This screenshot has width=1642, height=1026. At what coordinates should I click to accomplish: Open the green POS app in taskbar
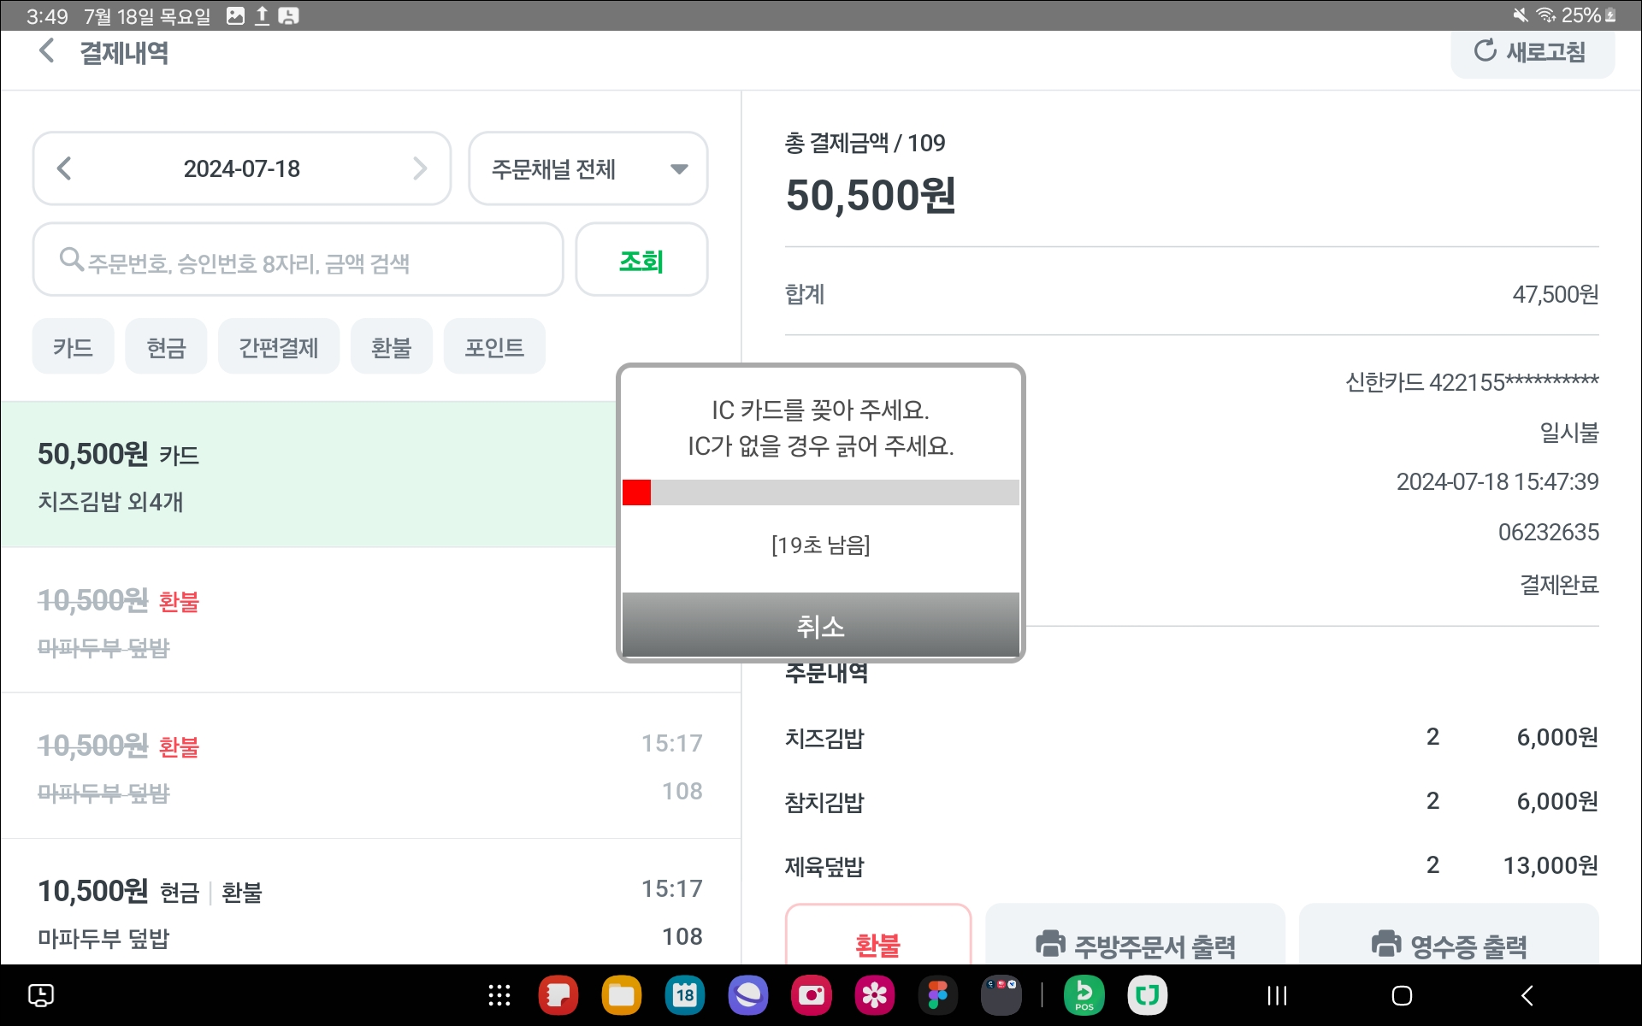coord(1084,995)
